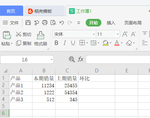The height and width of the screenshot is (118, 150).
Task: Click the Select All corner triangle
Action: click(5, 71)
